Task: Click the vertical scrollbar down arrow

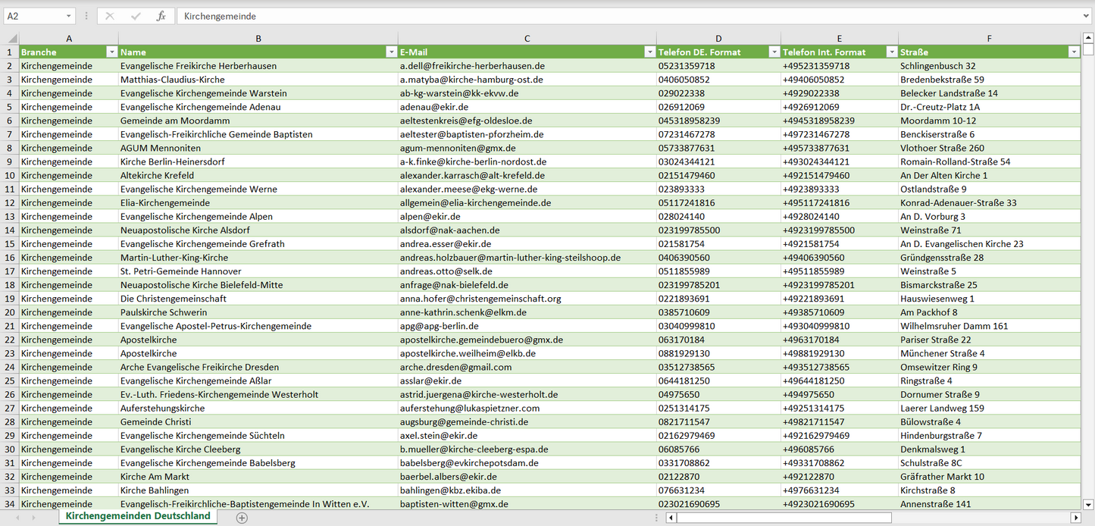Action: pyautogui.click(x=1088, y=503)
